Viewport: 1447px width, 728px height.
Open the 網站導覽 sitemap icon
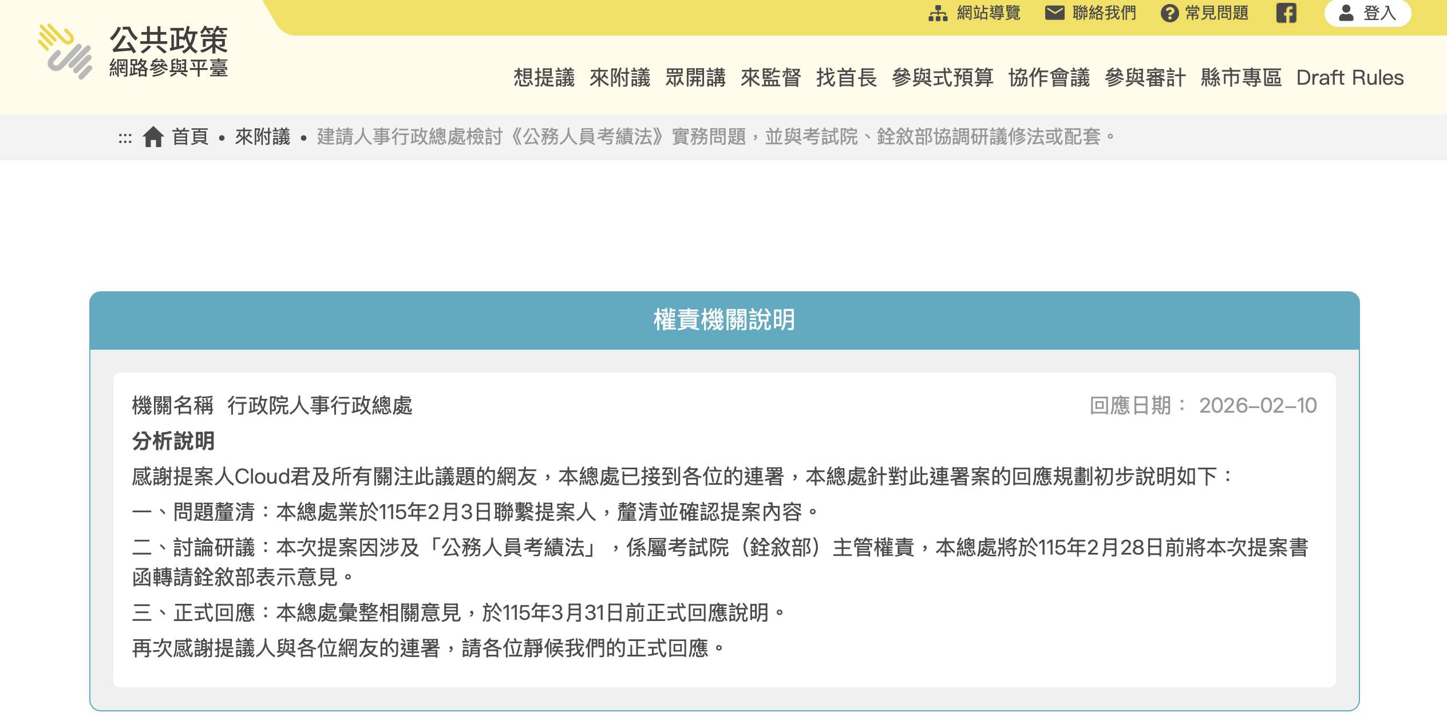[938, 13]
